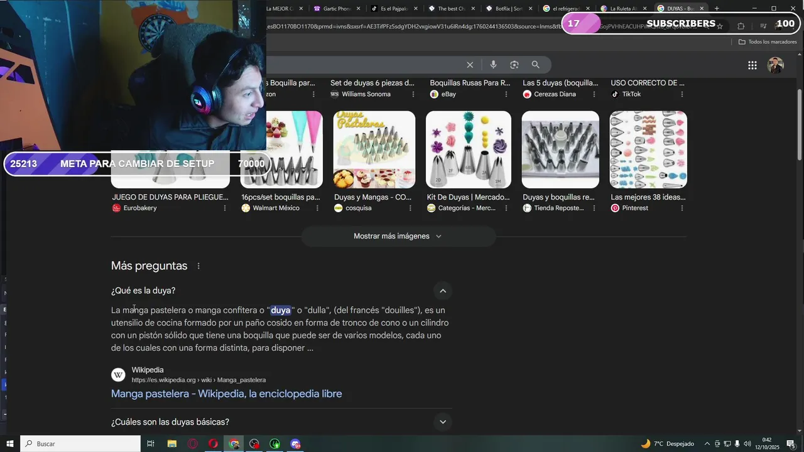
Task: Open three-dot menu for Eurobakery result
Action: click(225, 208)
